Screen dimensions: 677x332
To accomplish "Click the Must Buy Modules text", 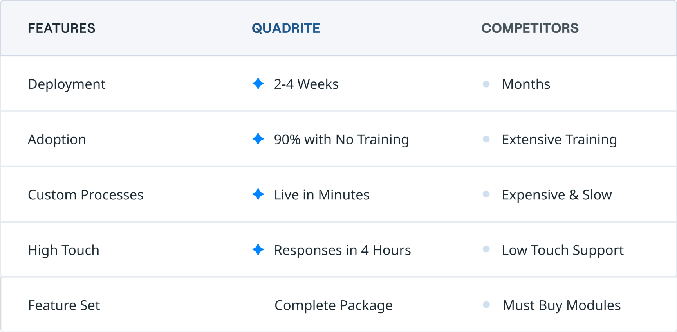I will [561, 306].
